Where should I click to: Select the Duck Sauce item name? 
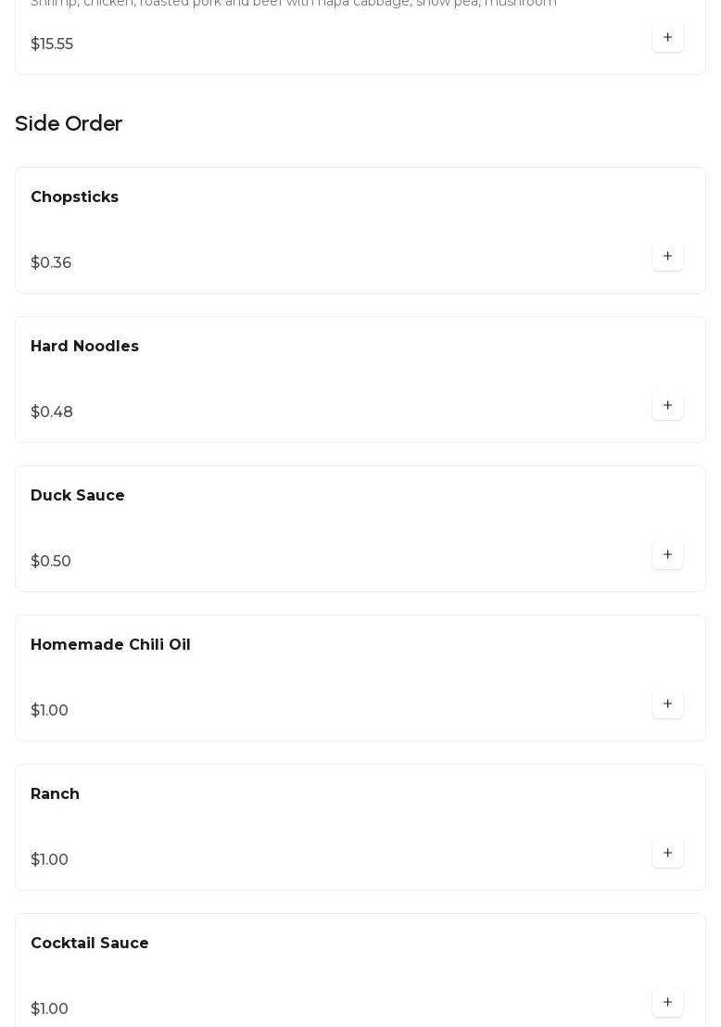(x=78, y=496)
